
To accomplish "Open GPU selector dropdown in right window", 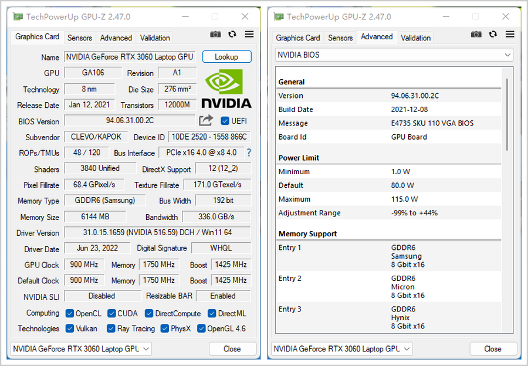I will coord(341,348).
